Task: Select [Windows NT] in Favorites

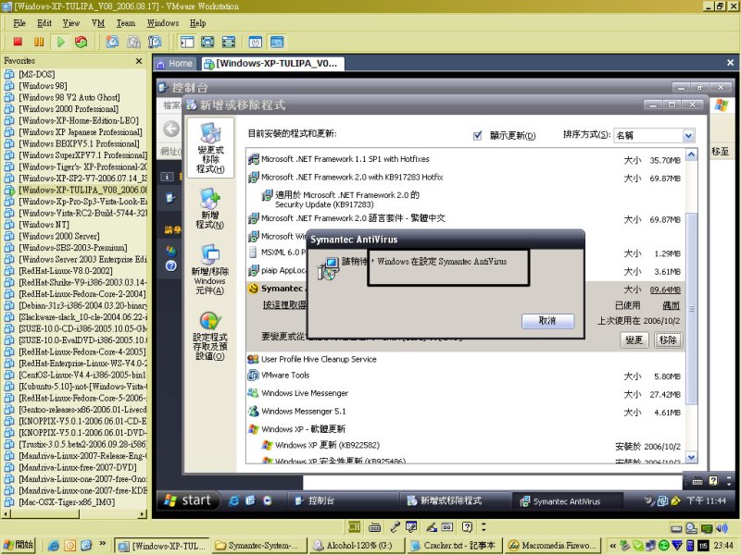Action: click(44, 225)
